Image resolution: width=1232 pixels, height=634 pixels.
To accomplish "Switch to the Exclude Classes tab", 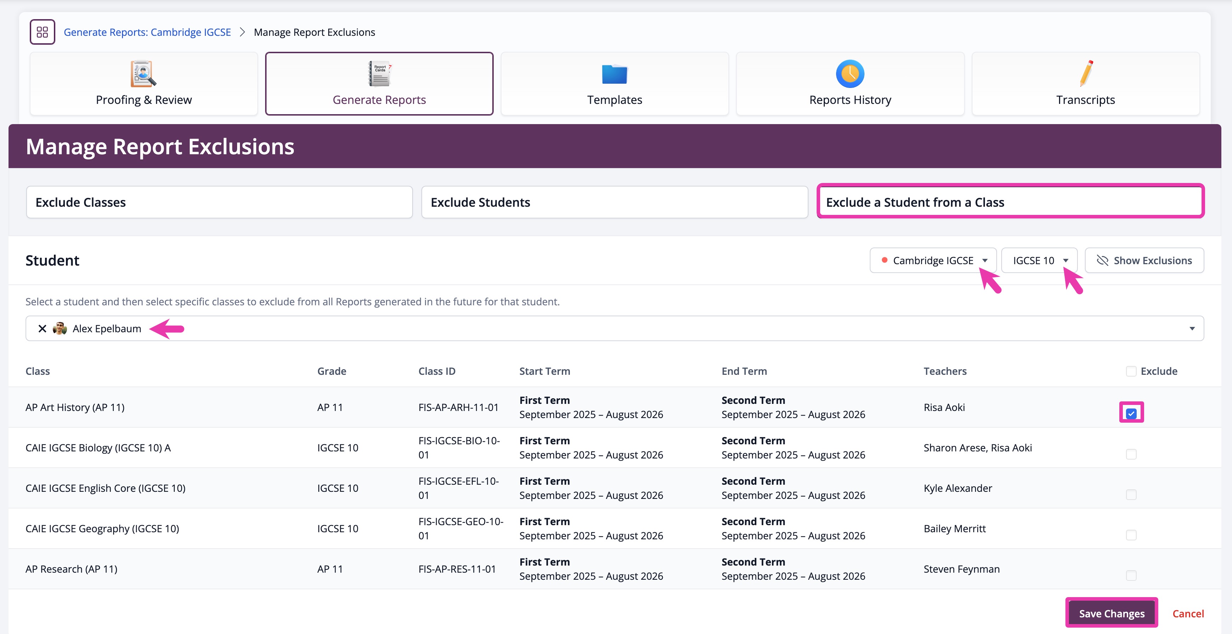I will coord(219,202).
